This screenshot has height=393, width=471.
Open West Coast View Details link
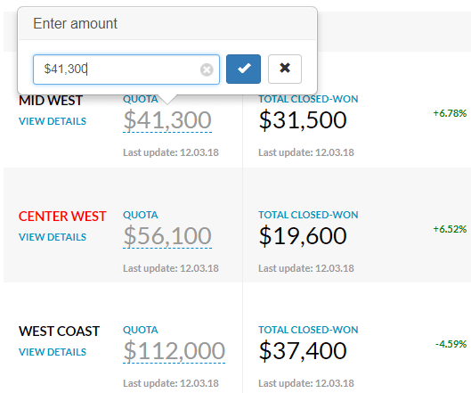pyautogui.click(x=53, y=352)
